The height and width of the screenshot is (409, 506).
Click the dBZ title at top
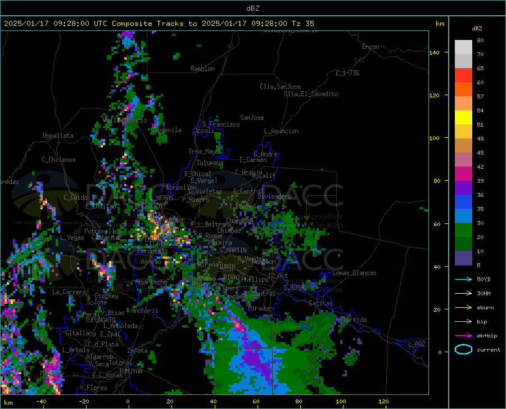coord(252,8)
